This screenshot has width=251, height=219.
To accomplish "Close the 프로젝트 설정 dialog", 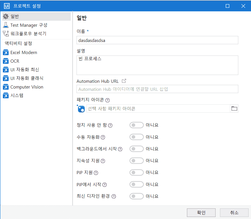I will coord(243,6).
